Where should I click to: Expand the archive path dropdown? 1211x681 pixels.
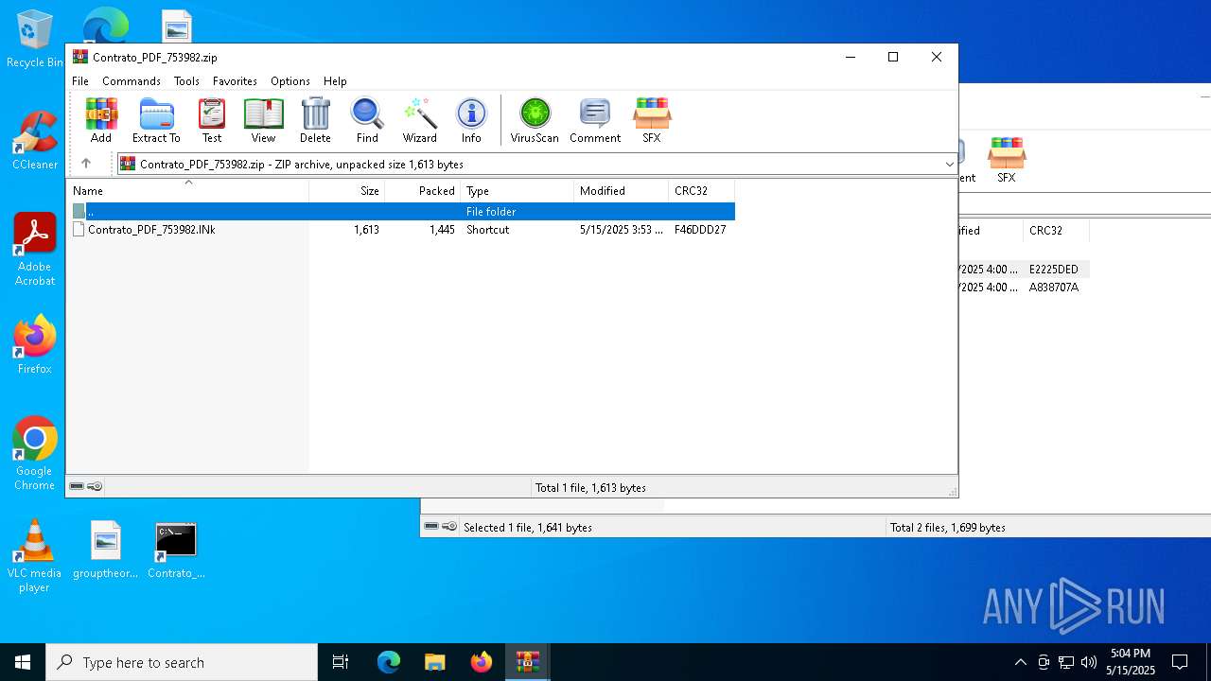(x=949, y=165)
